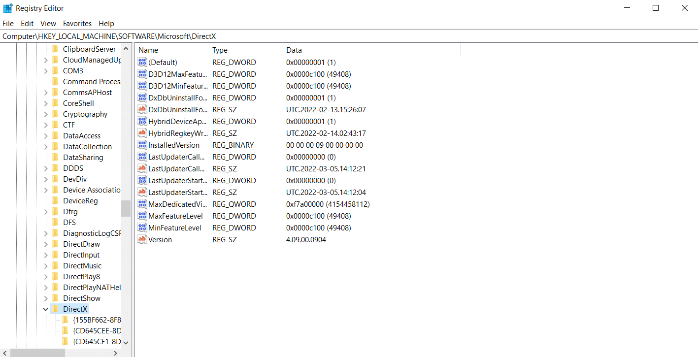Screen dimensions: 698x357
Task: Expand the DirectInput key
Action: click(46, 255)
